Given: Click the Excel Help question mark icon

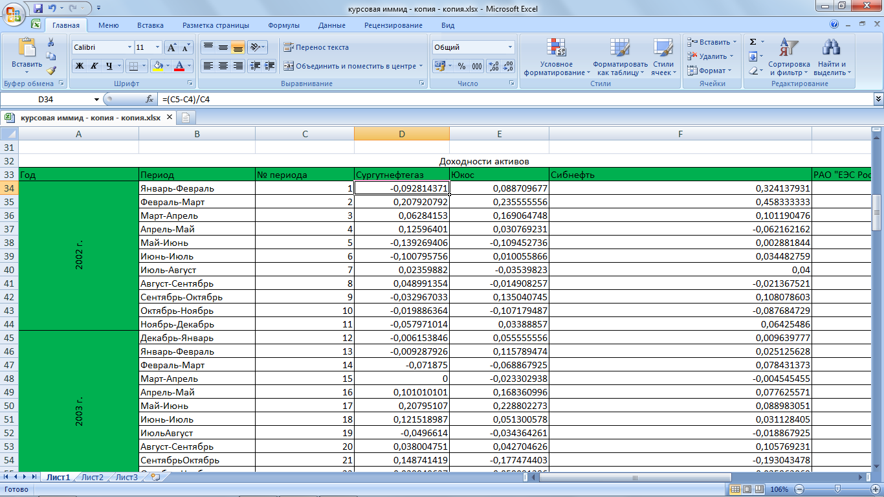Looking at the screenshot, I should tap(834, 24).
